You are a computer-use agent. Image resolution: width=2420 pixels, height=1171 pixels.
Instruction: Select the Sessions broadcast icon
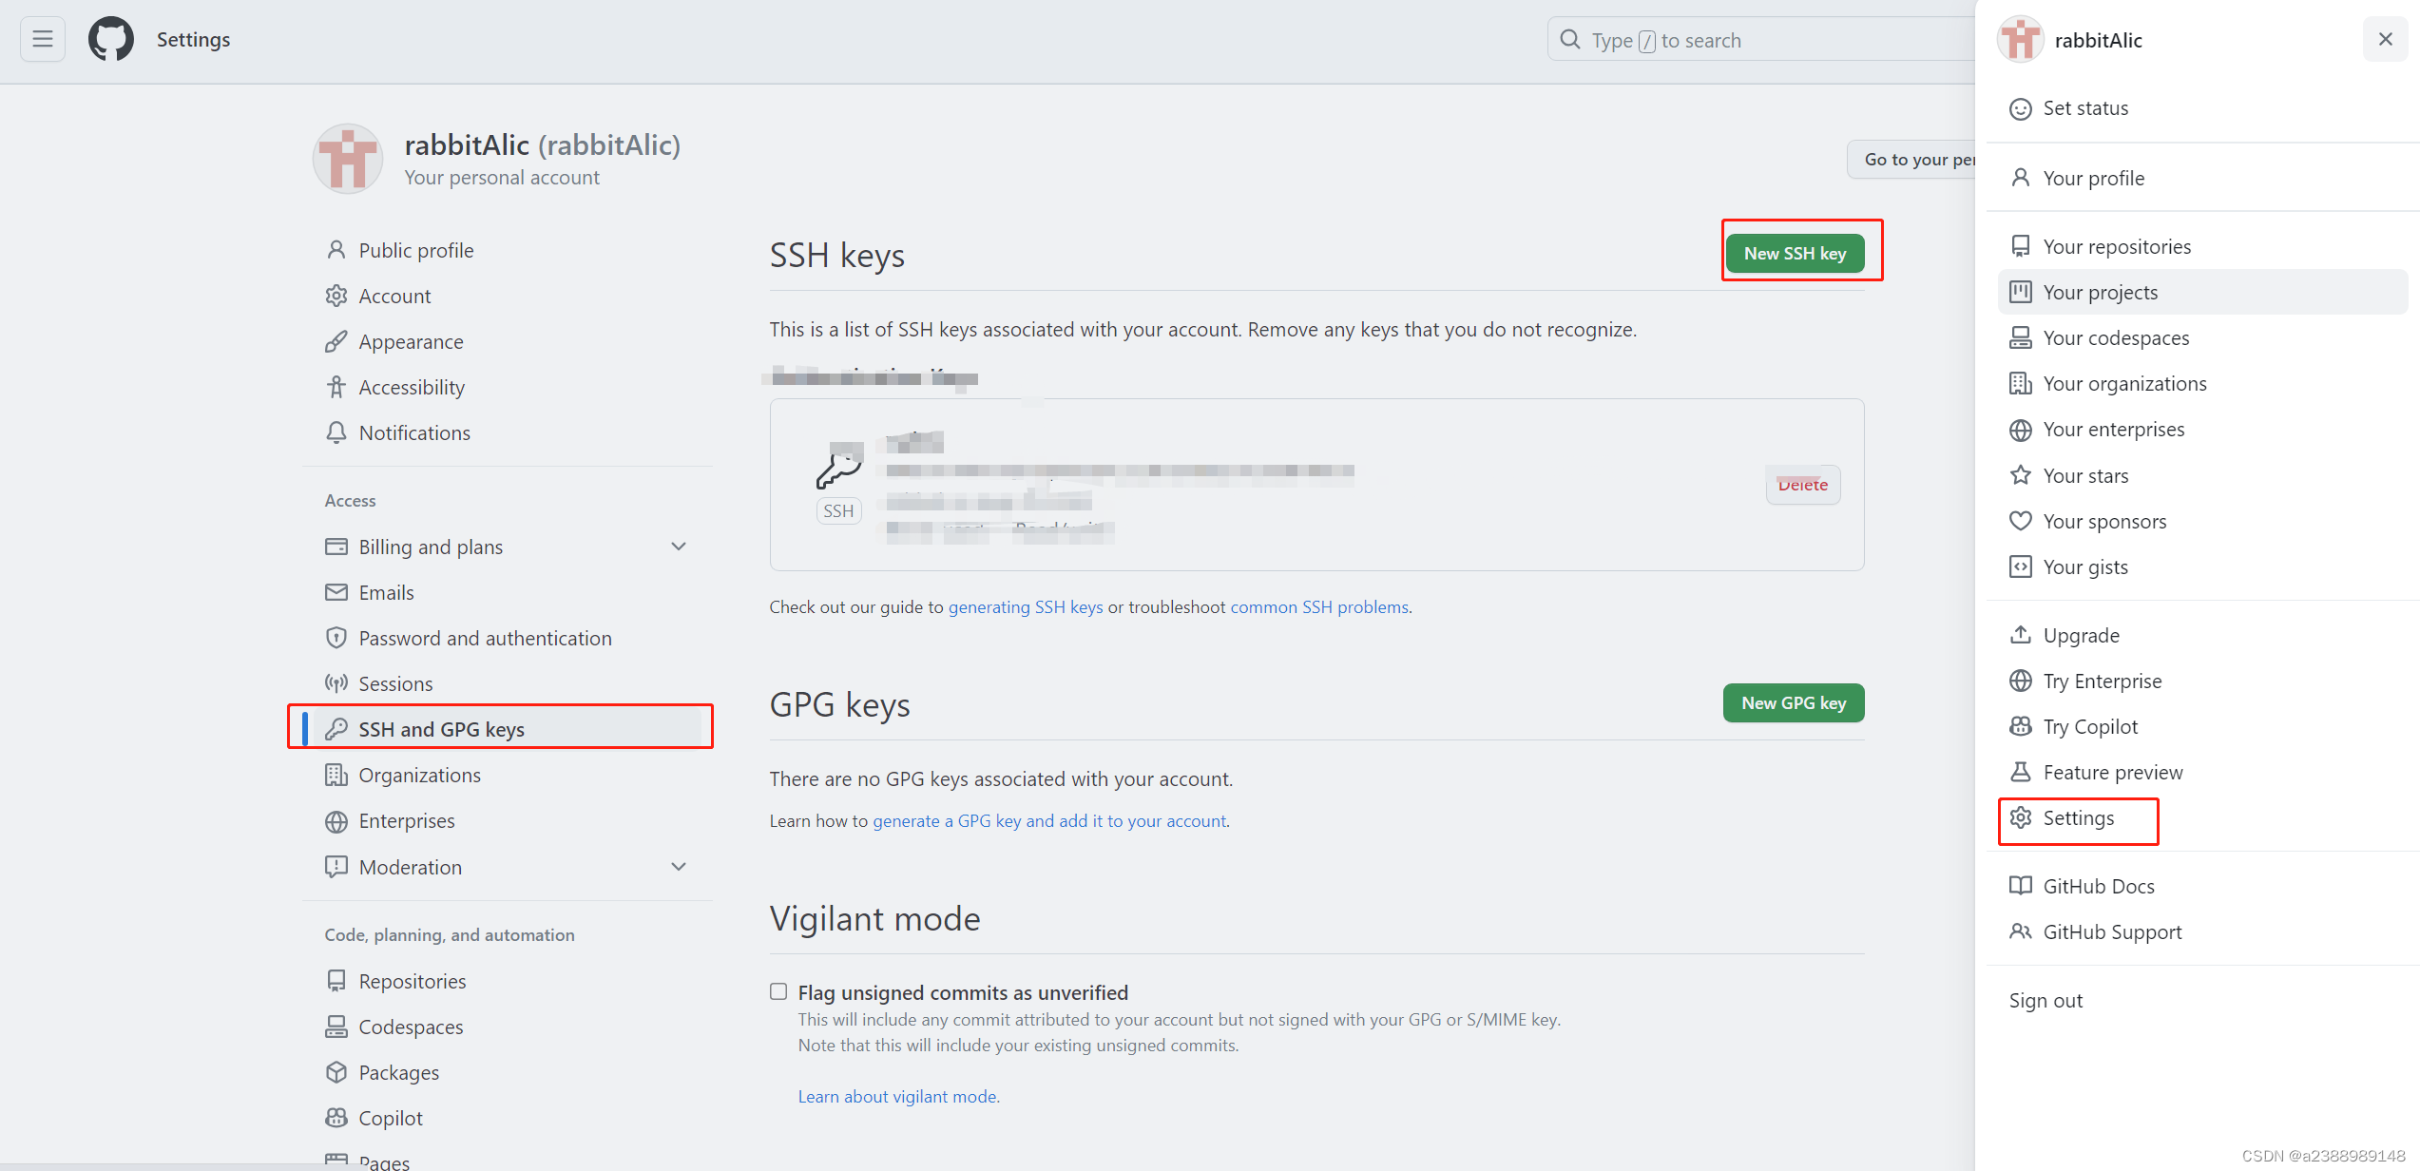[337, 682]
